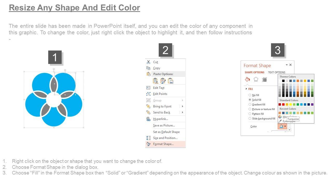Open Size & Properties icon tab
Screen dimensions: 332x187
tap(264, 79)
